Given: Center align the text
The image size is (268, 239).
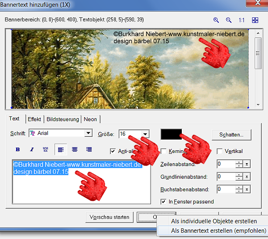Looking at the screenshot, I should point(75,149).
